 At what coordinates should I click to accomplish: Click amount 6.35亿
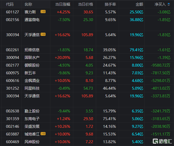tap(137, 111)
